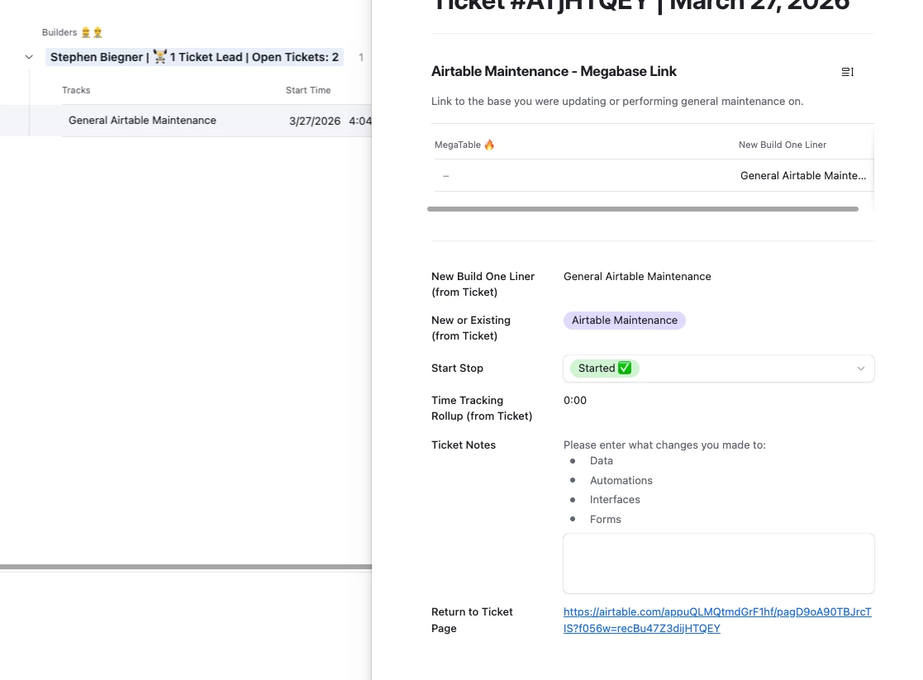923x680 pixels.
Task: Click the Started status pill
Action: point(605,369)
